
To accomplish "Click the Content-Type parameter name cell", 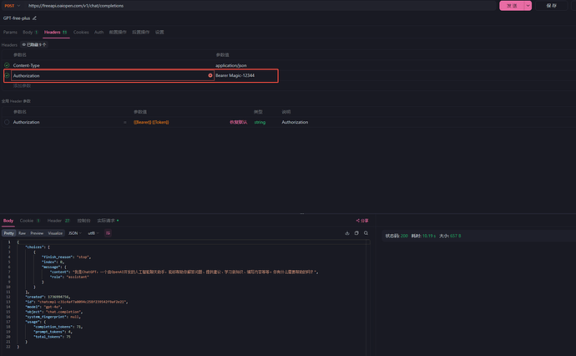I will click(27, 65).
